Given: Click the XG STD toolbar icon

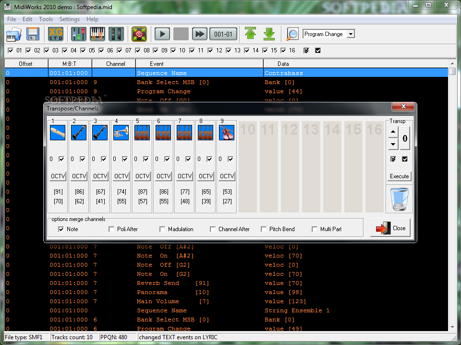Looking at the screenshot, I should tap(56, 34).
